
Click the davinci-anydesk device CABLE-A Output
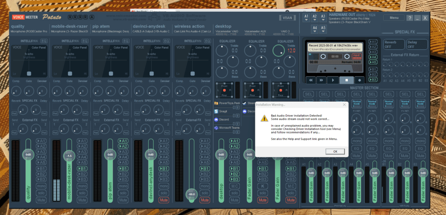tap(151, 31)
